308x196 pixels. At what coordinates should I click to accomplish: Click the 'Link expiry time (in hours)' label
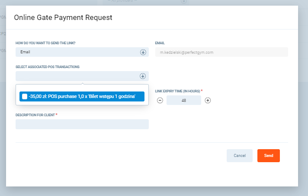177,91
